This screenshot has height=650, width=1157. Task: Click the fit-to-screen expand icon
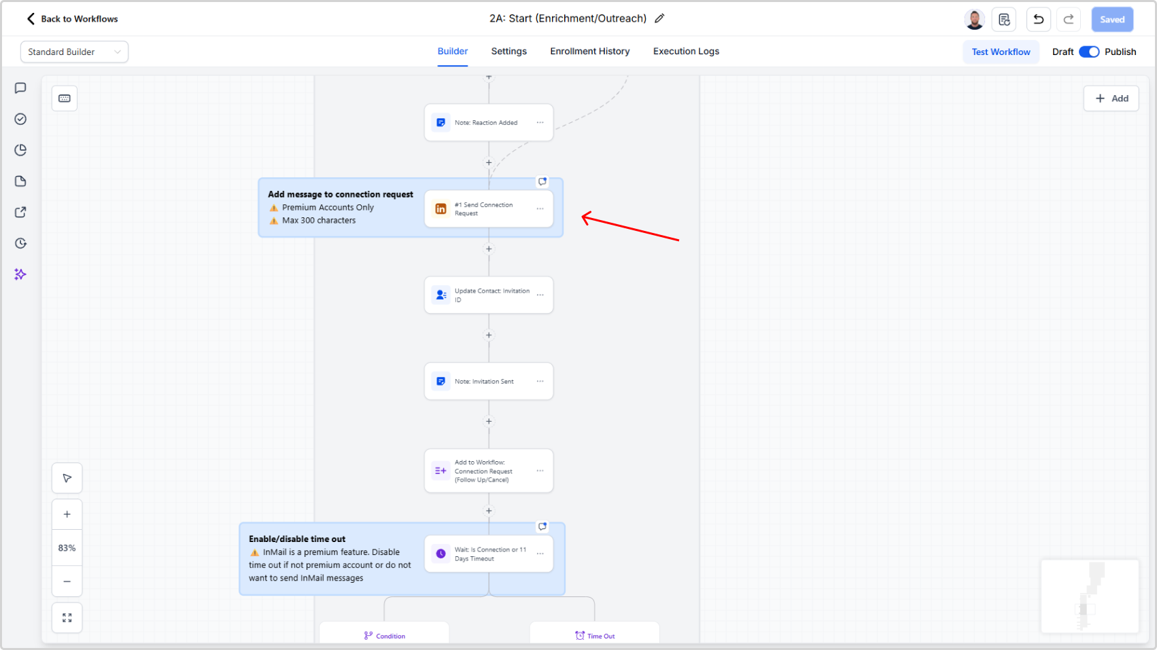(67, 618)
